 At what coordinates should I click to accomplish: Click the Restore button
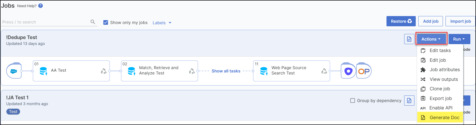pos(401,21)
